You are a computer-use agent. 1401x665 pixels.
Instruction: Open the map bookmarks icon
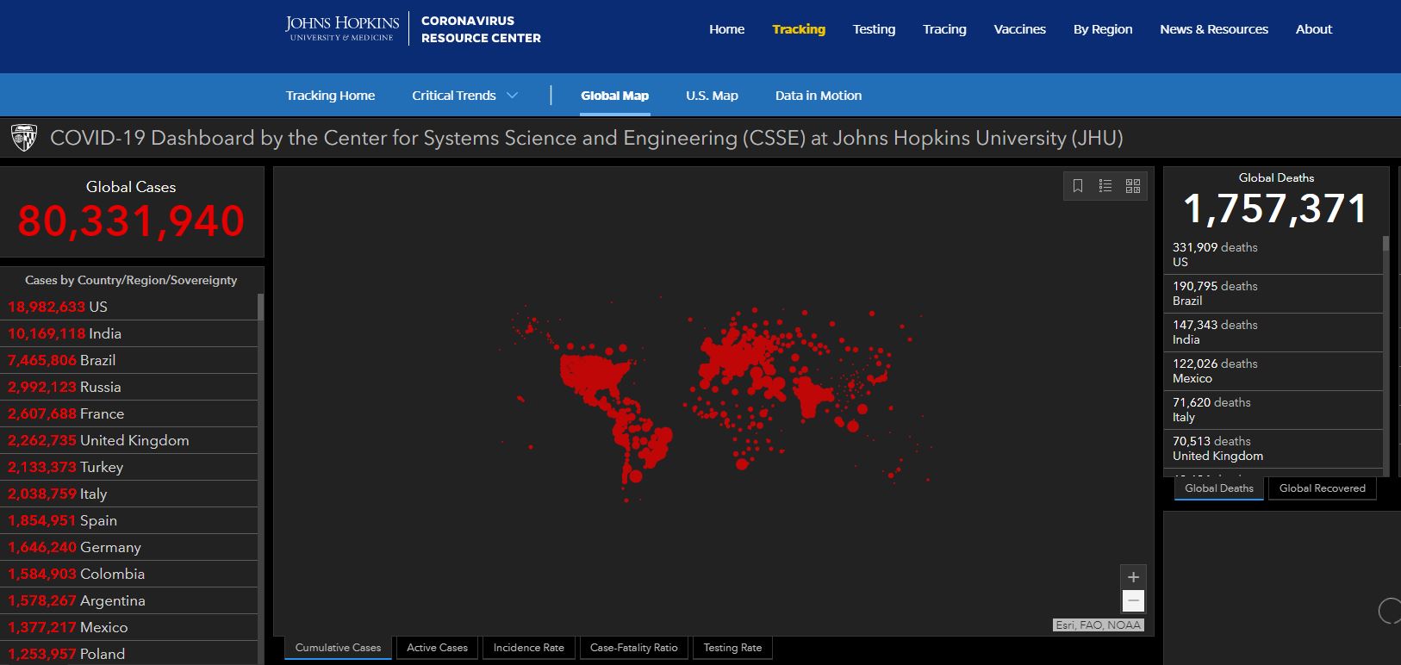[1078, 186]
